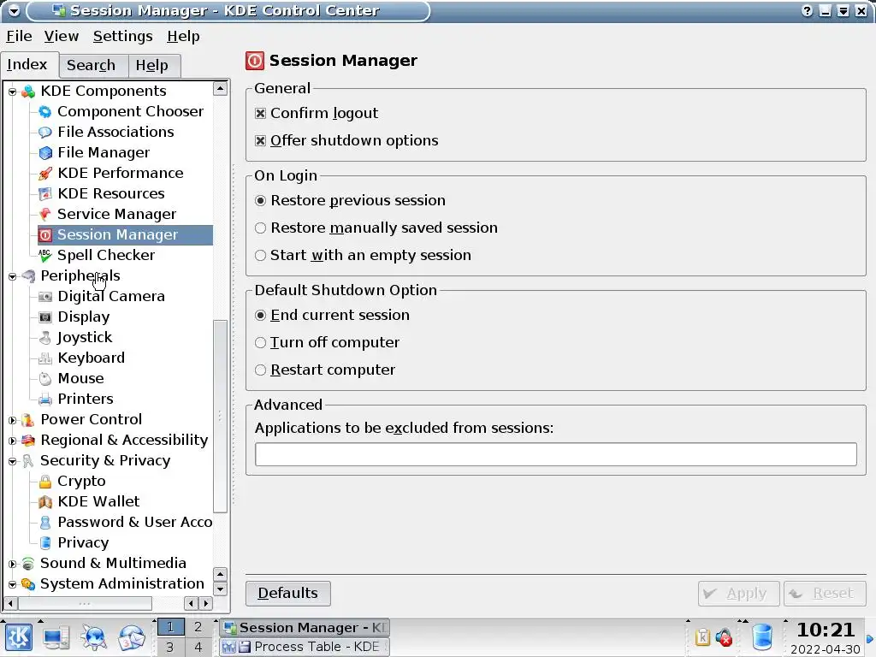Image resolution: width=876 pixels, height=657 pixels.
Task: Open the File menu
Action: pyautogui.click(x=19, y=36)
